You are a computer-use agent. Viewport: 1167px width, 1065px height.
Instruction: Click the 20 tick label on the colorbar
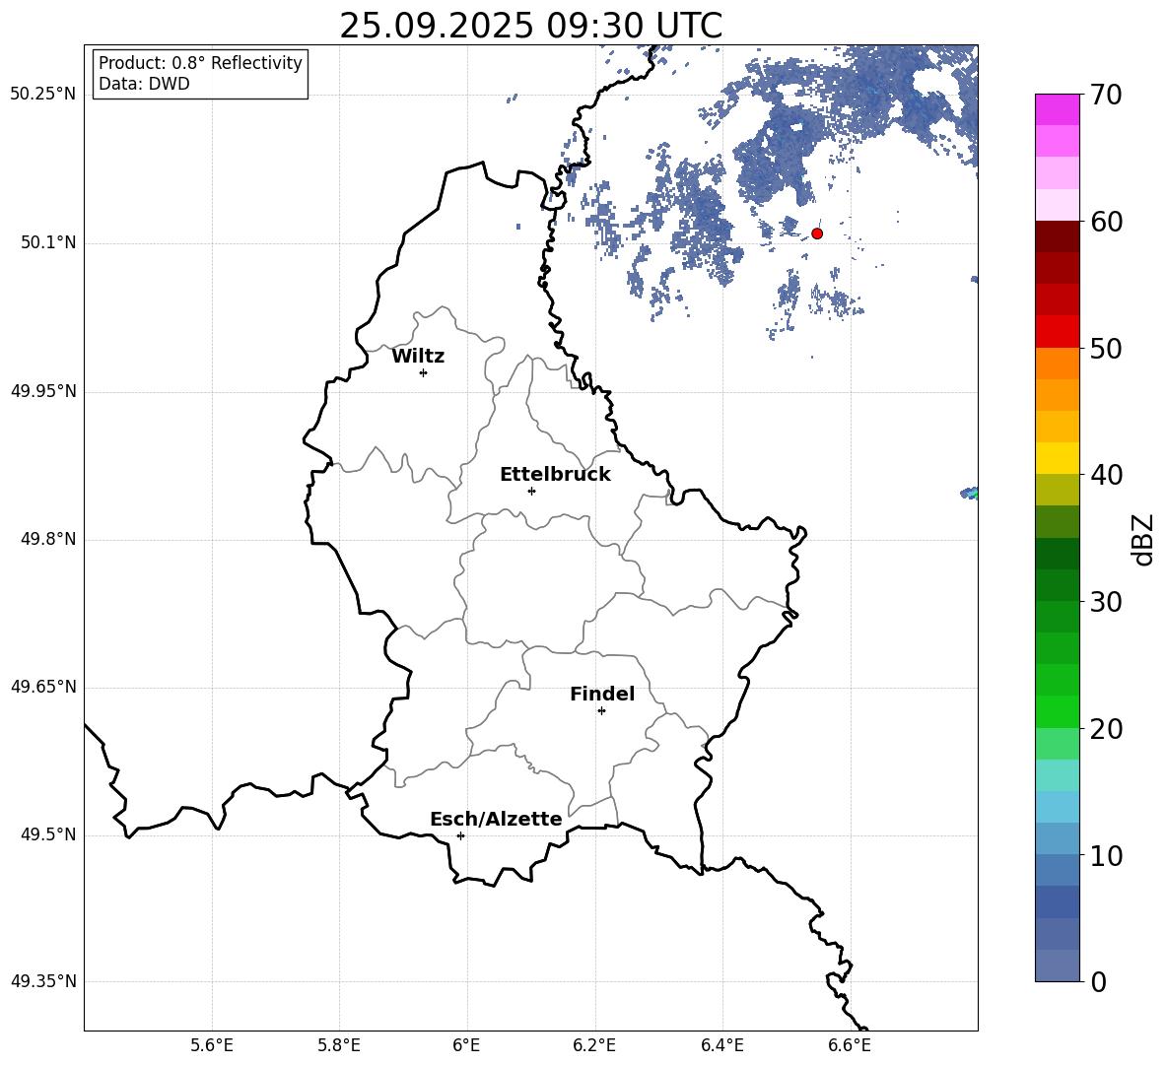pos(1106,729)
